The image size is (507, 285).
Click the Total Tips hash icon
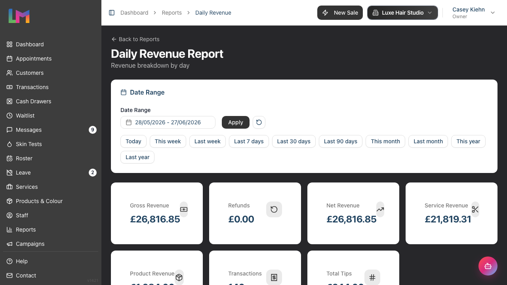(x=372, y=277)
